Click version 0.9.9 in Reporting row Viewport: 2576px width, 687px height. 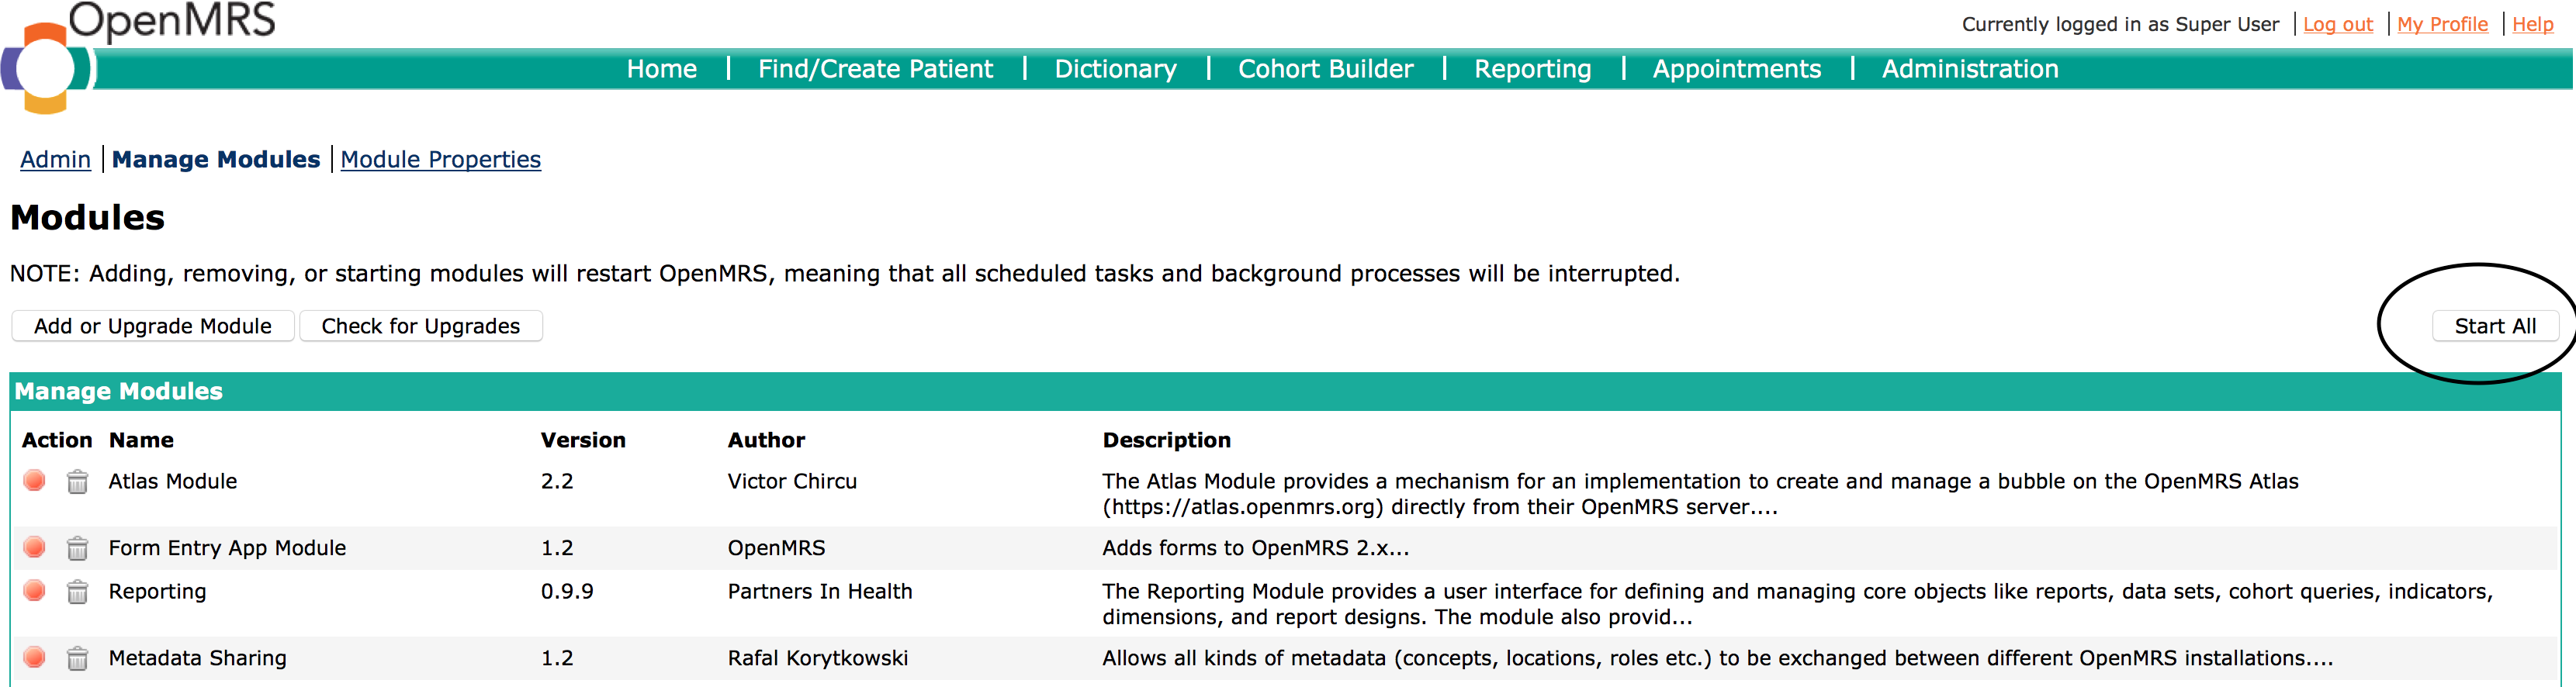[567, 591]
